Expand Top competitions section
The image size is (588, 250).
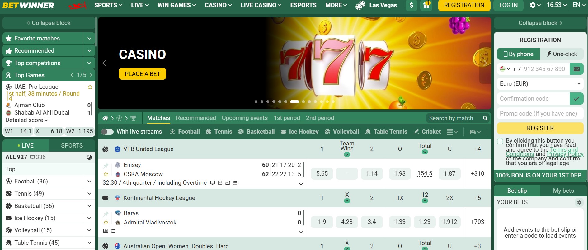pyautogui.click(x=89, y=63)
